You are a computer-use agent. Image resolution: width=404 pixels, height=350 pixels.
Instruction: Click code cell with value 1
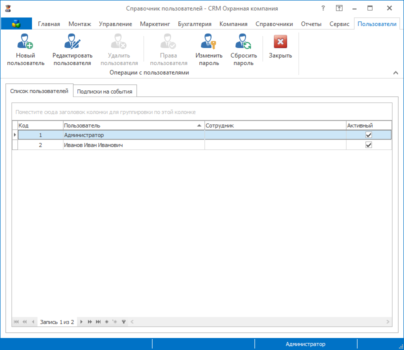coord(40,135)
